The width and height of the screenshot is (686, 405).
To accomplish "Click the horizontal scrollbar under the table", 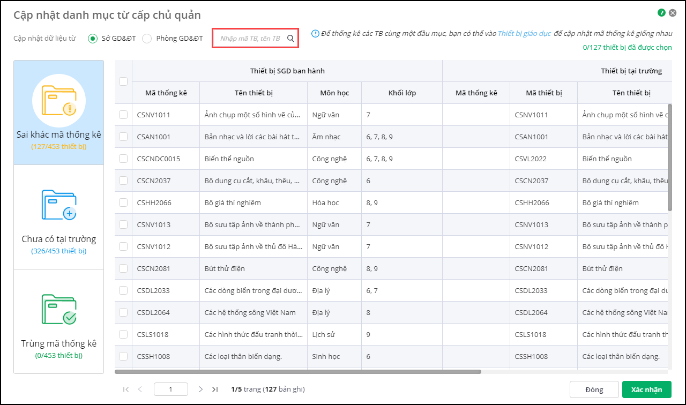I will coord(298,372).
